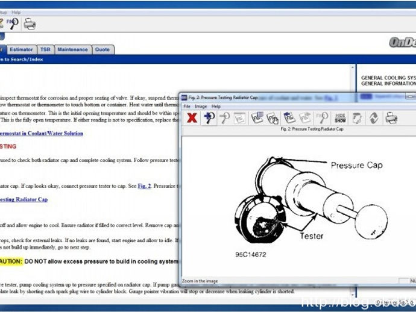Open the Help menu in main window
The height and width of the screenshot is (312, 416).
pyautogui.click(x=16, y=12)
